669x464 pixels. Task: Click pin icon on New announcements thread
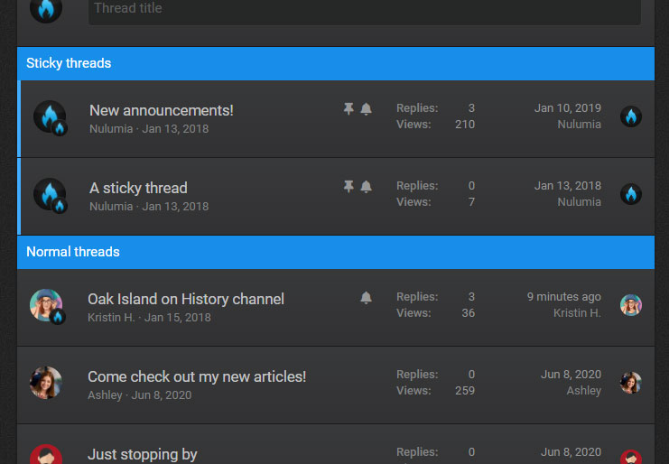tap(348, 109)
